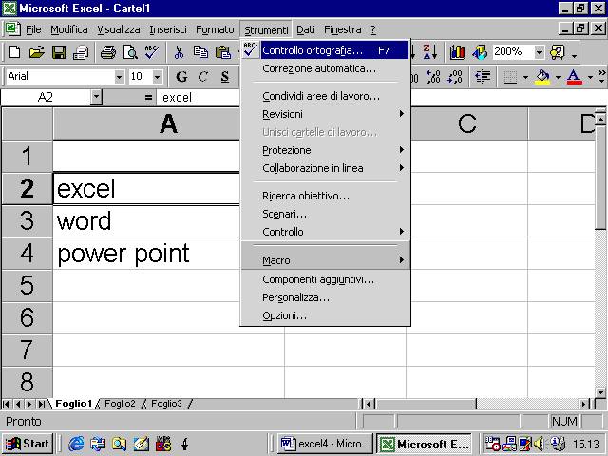Open the Drawing toolbar icon
608x456 pixels.
480,51
